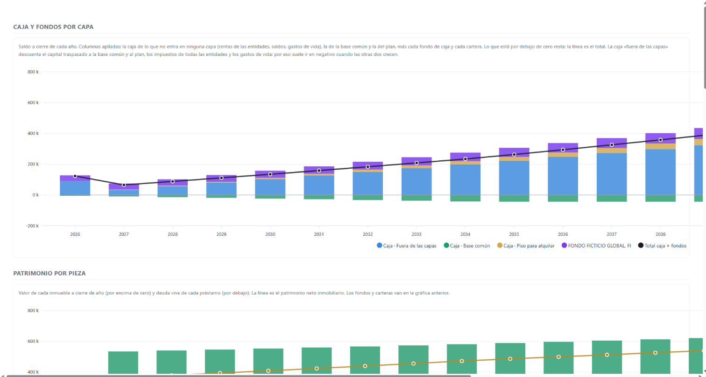Viewport: 706px width, 377px height.
Task: Click the green negative bar segment for 2033
Action: pos(417,198)
